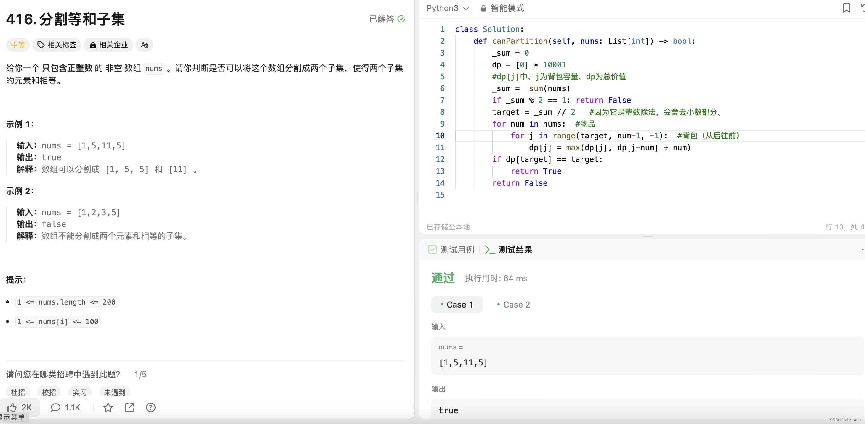Viewport: 865px width, 424px height.
Task: Switch to the 测试结果 tab
Action: [509, 250]
